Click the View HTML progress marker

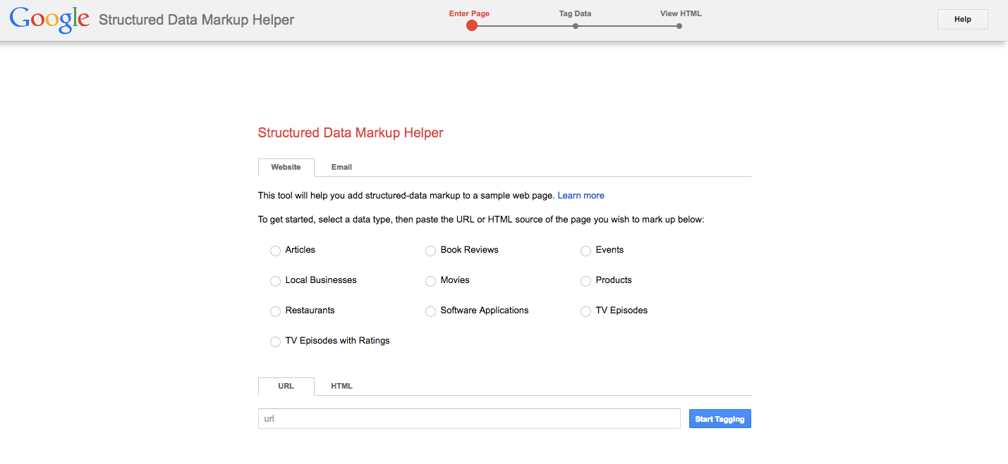pyautogui.click(x=679, y=25)
